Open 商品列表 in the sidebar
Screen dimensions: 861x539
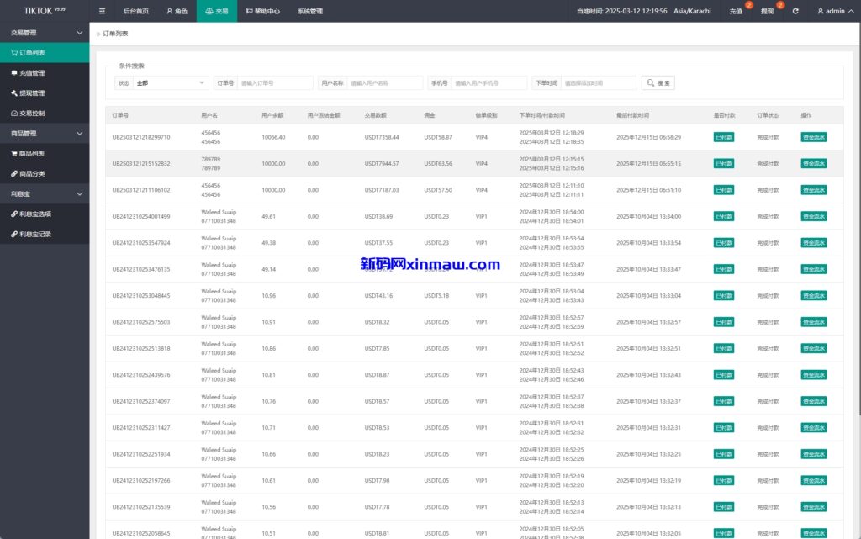point(32,154)
